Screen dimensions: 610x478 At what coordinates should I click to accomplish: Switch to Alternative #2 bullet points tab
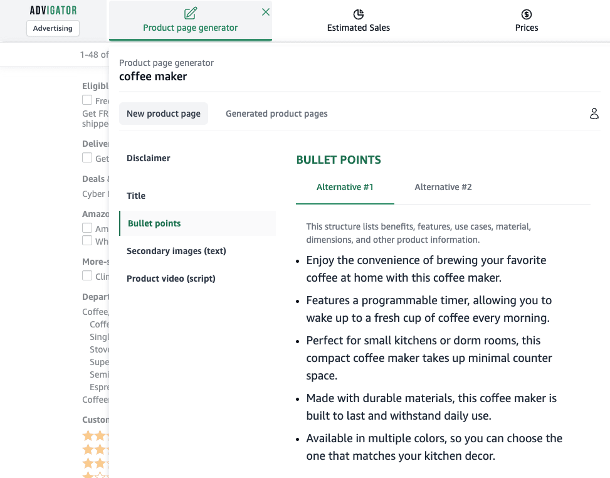pos(443,187)
